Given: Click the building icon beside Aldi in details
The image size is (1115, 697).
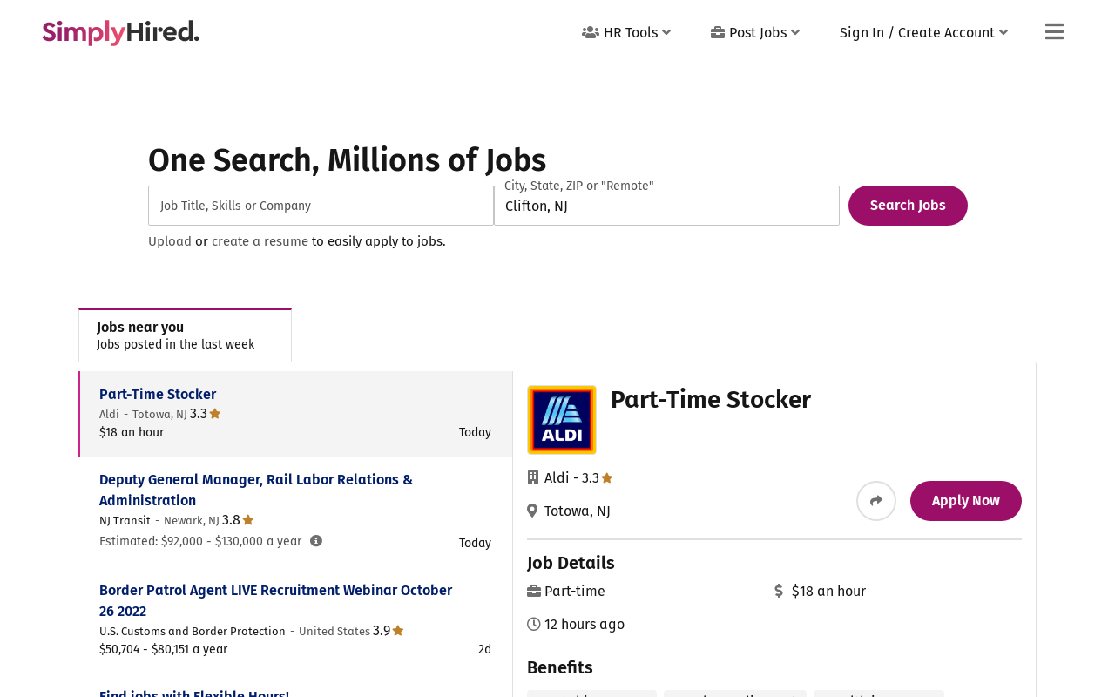Looking at the screenshot, I should click(x=533, y=477).
